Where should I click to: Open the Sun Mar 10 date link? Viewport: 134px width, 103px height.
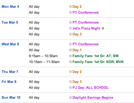(11, 98)
